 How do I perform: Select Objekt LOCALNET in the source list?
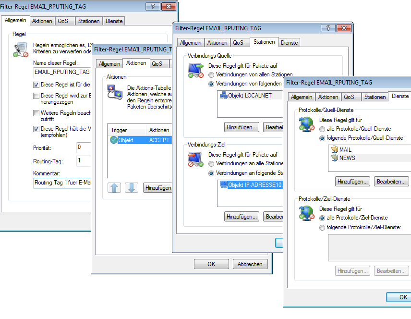(250, 96)
